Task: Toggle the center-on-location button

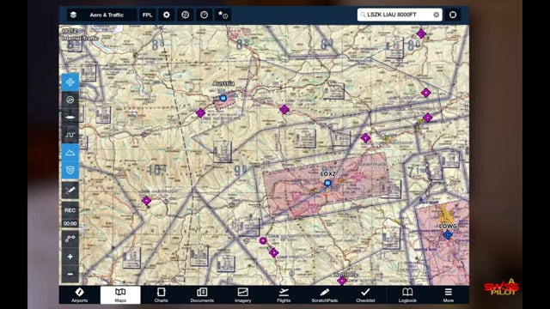Action: pyautogui.click(x=70, y=82)
